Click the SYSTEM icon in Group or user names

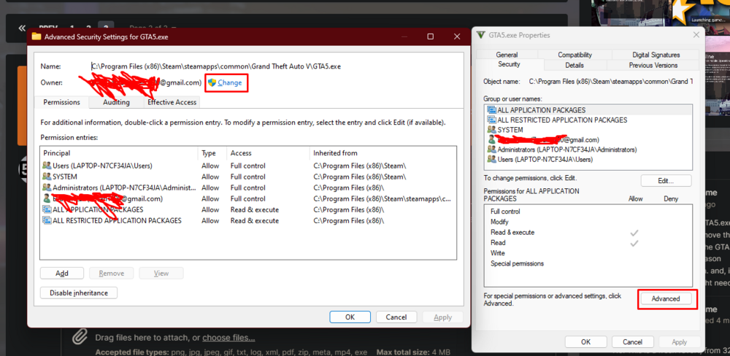pos(491,129)
